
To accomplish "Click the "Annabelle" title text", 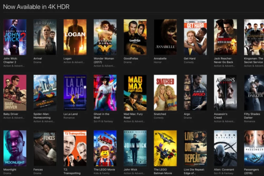I will (x=160, y=59).
